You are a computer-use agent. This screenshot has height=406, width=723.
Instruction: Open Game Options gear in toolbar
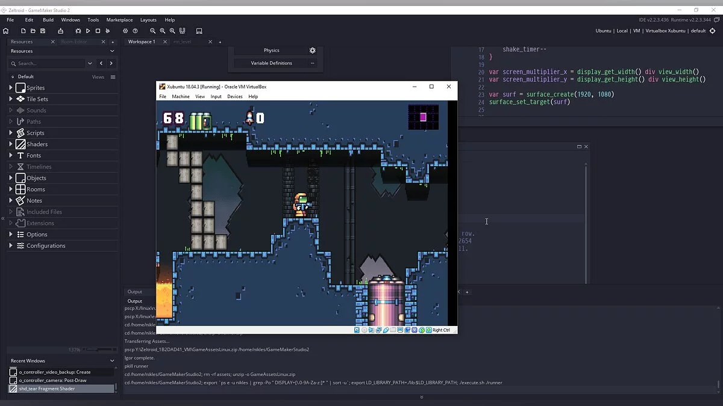(x=125, y=31)
